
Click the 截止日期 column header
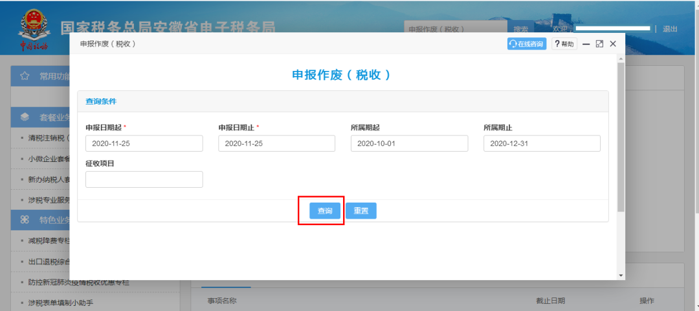[551, 301]
